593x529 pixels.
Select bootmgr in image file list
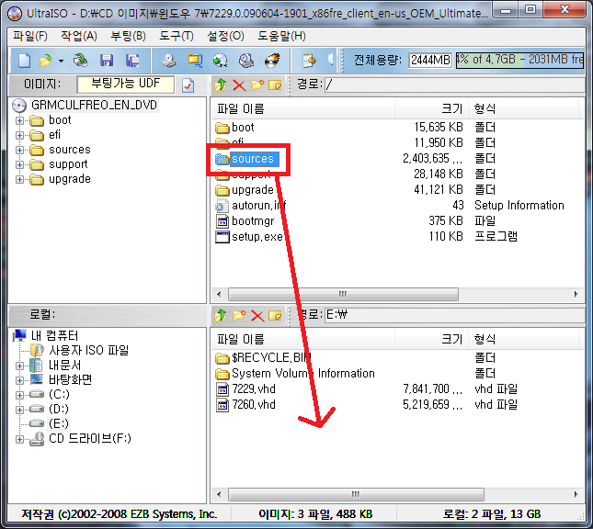[253, 221]
